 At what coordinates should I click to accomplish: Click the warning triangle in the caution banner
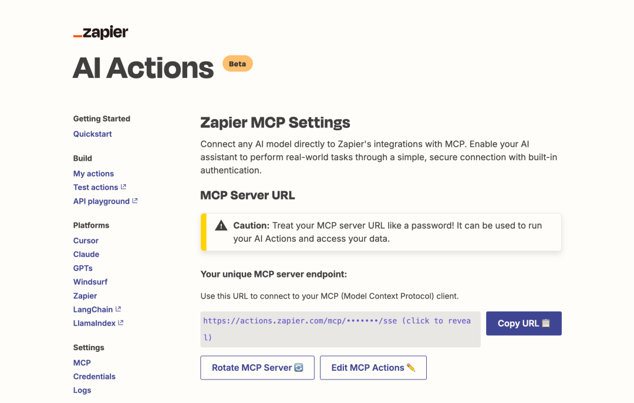(222, 225)
